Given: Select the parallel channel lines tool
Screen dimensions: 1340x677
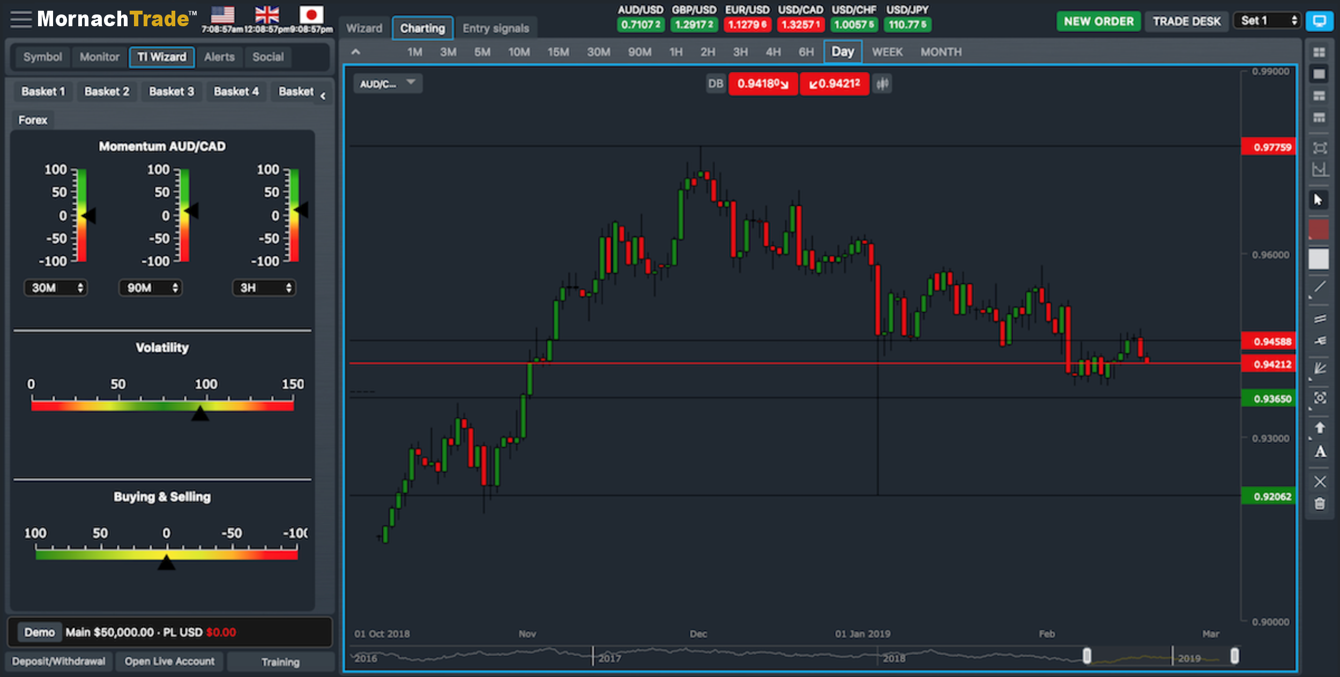Looking at the screenshot, I should pos(1320,319).
